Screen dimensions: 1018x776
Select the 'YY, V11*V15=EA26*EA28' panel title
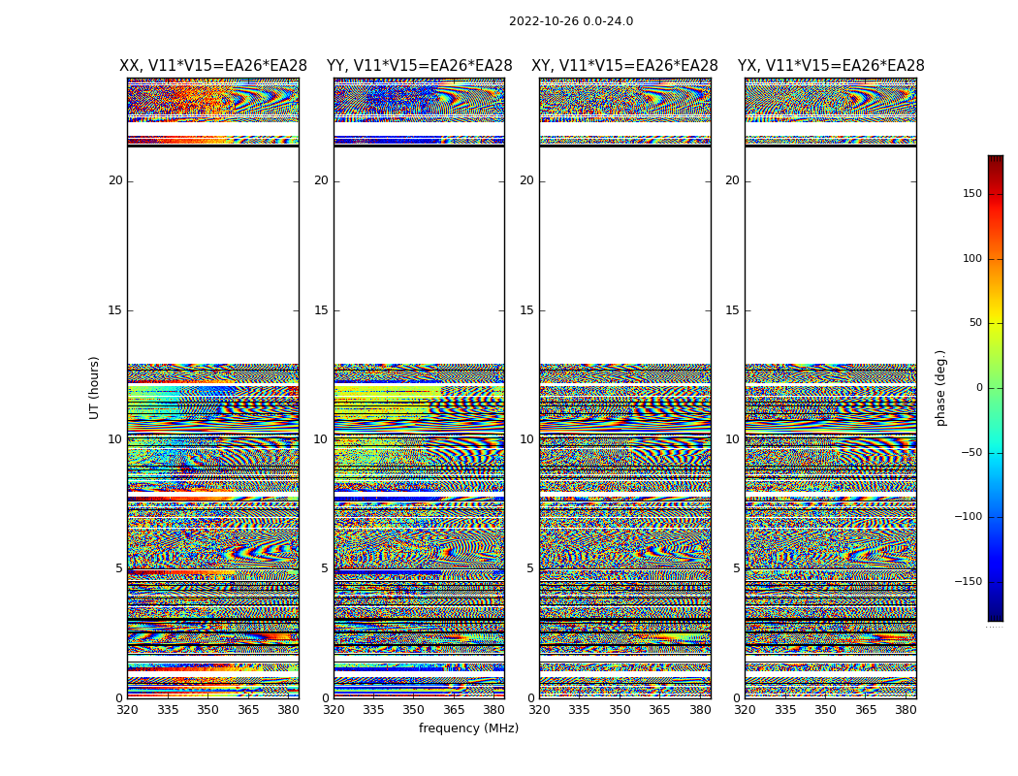click(420, 66)
